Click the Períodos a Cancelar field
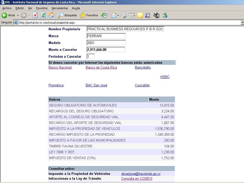Screen dimensions: 244x183 [x=90, y=56]
